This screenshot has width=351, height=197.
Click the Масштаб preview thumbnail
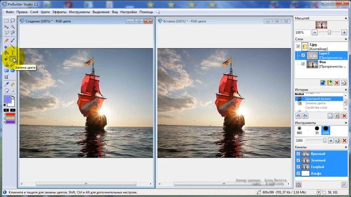click(321, 25)
